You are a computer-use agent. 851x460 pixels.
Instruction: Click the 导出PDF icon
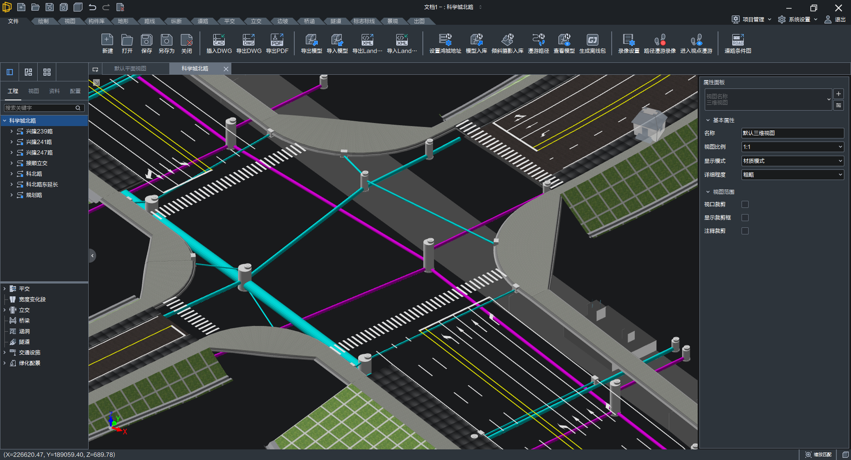[277, 43]
